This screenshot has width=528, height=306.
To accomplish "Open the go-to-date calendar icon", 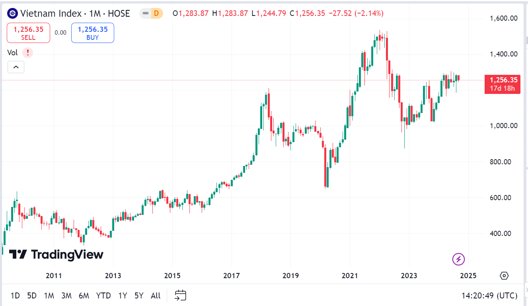I will pos(181,295).
